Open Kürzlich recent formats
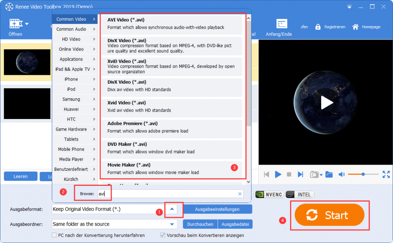 click(x=75, y=179)
